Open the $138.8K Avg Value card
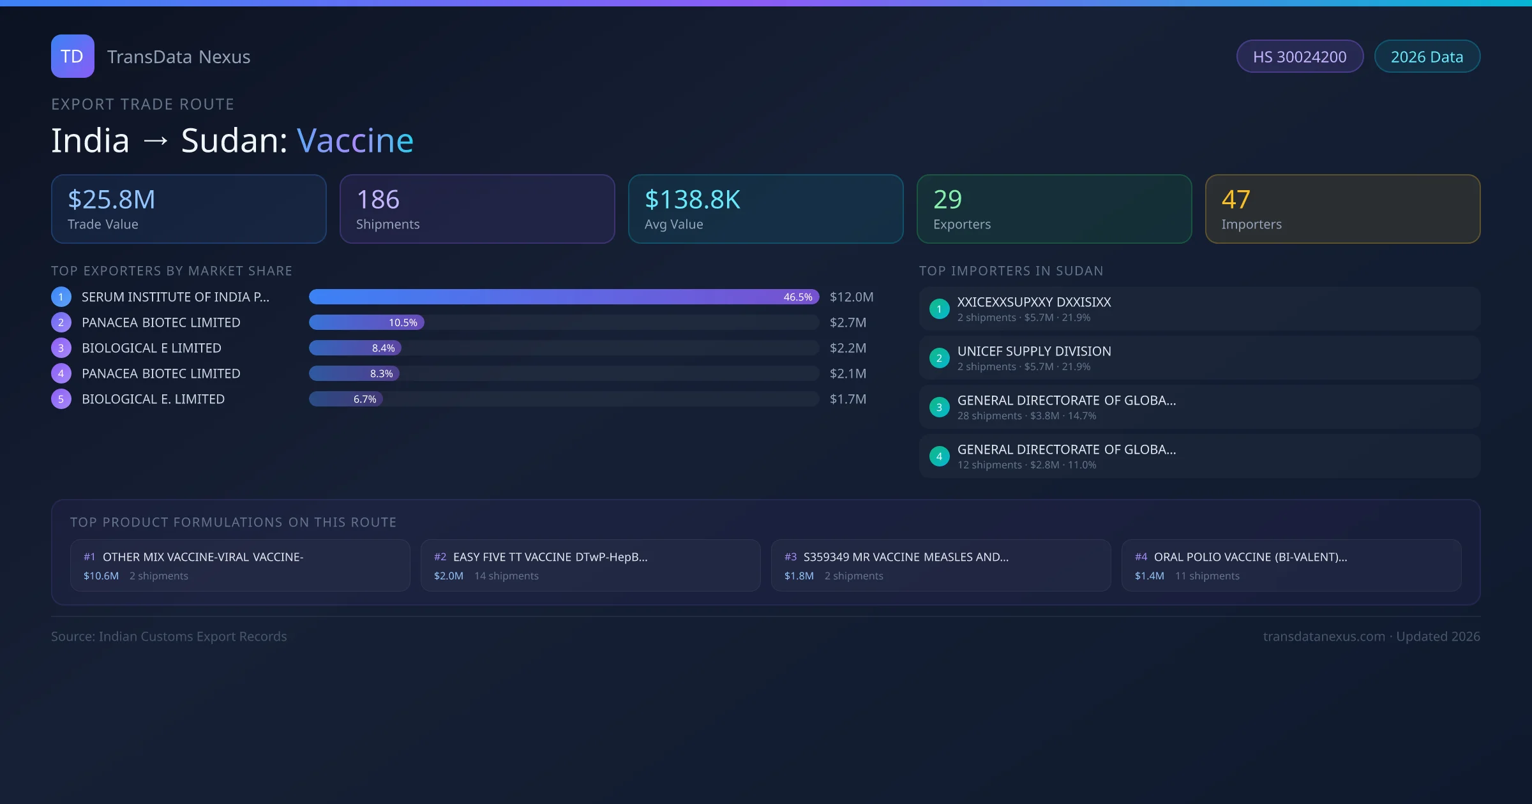This screenshot has height=804, width=1532. click(x=765, y=209)
